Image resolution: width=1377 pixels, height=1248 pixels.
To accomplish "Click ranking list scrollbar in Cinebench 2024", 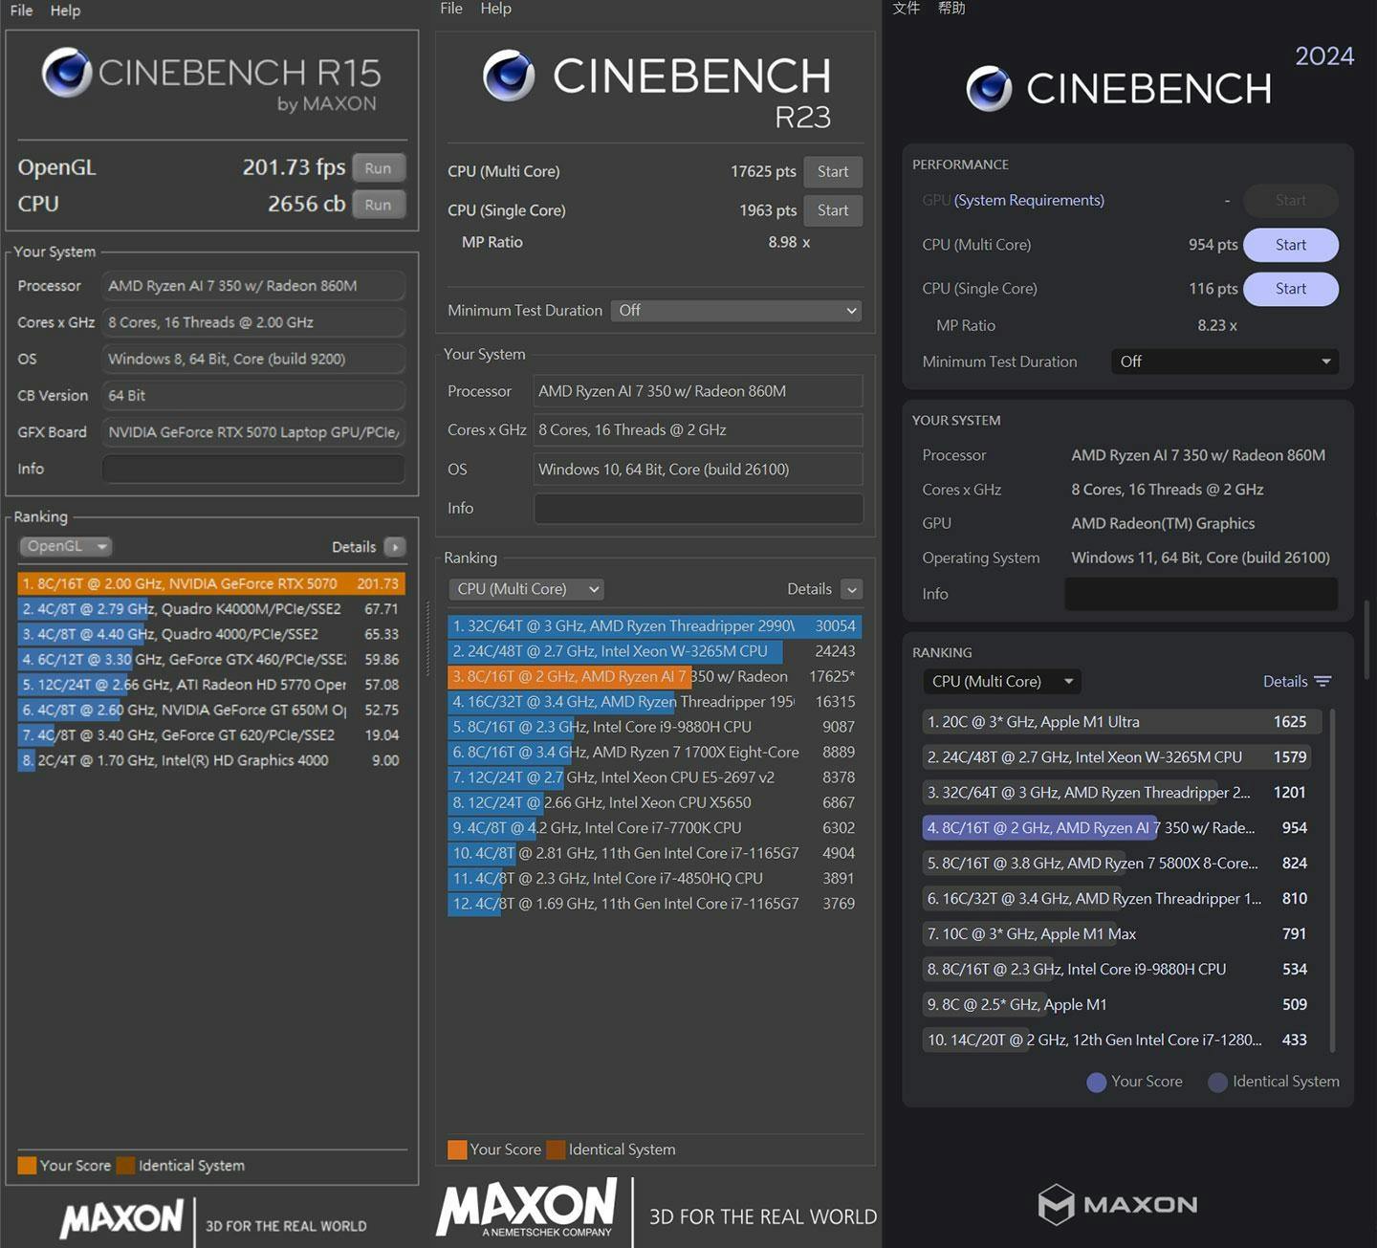I will point(1333,880).
